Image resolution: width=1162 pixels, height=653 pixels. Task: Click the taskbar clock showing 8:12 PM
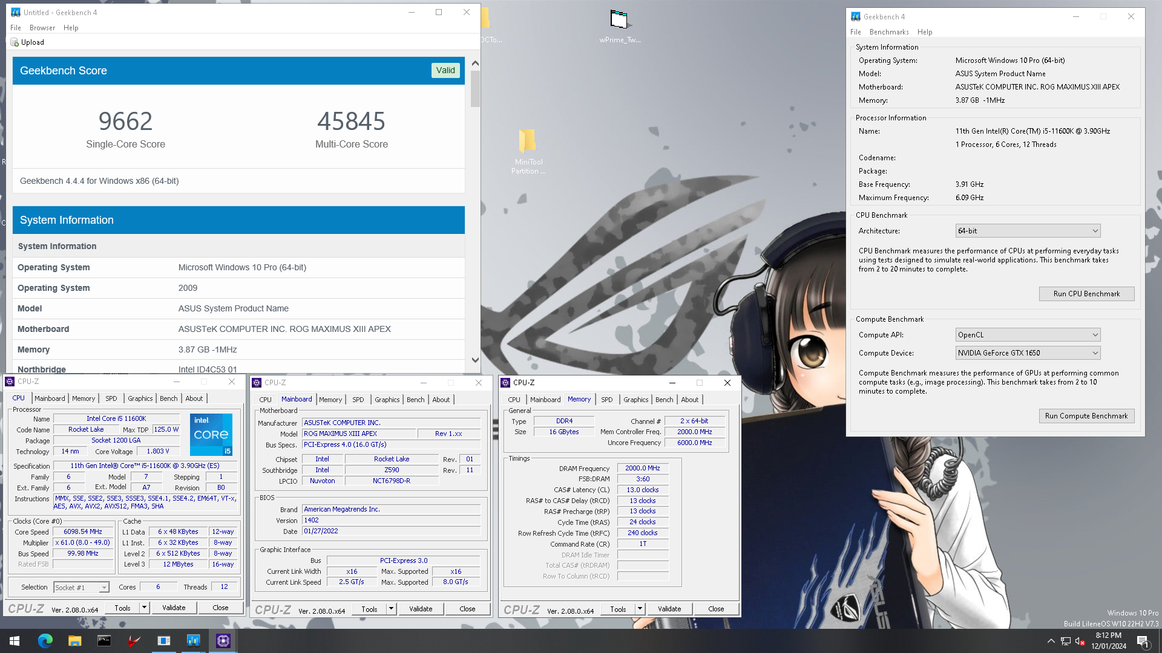coord(1109,641)
